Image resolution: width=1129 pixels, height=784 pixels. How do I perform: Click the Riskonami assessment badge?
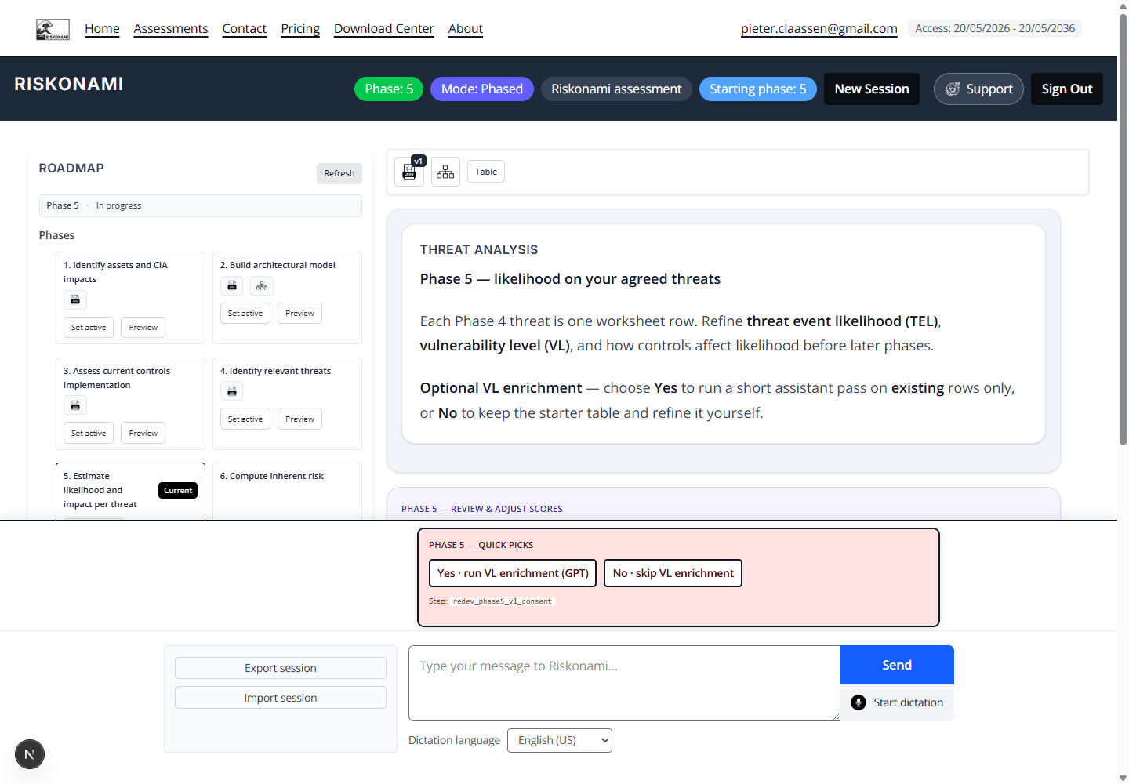[x=616, y=89]
